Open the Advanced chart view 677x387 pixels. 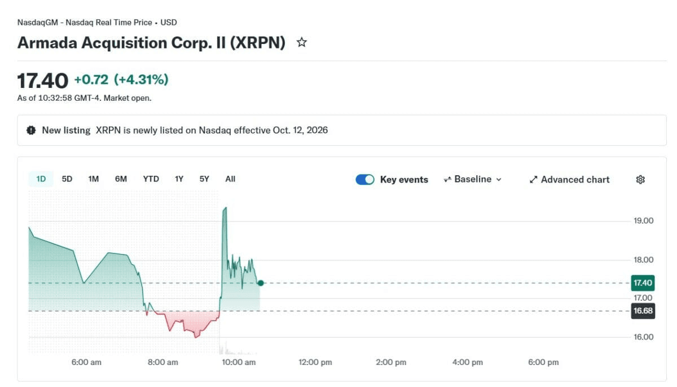569,180
